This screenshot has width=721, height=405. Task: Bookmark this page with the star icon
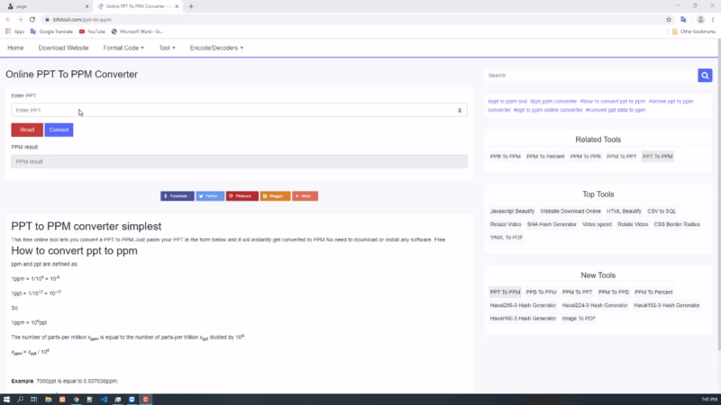(669, 19)
